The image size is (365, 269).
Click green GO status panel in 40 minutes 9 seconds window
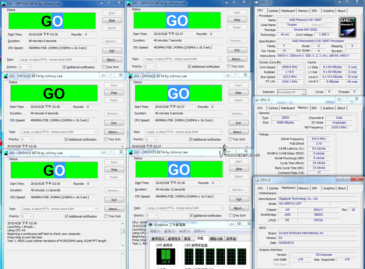tap(54, 93)
